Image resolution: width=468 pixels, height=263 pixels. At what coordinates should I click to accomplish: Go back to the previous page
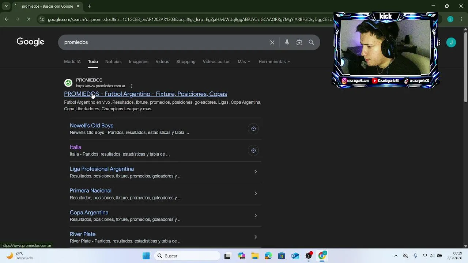(x=7, y=19)
